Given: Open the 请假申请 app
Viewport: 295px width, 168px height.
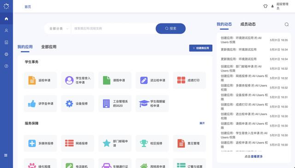Looking at the screenshot, I should tap(115, 80).
